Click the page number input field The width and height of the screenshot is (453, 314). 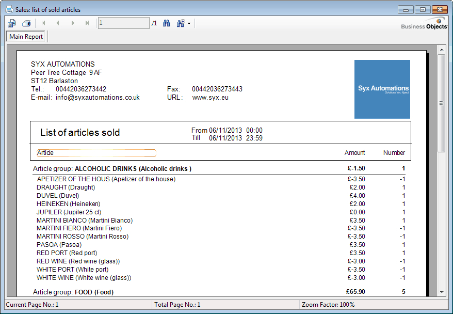(x=122, y=23)
